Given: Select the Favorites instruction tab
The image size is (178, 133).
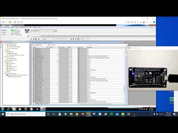Looking at the screenshot, I should coord(37,36).
